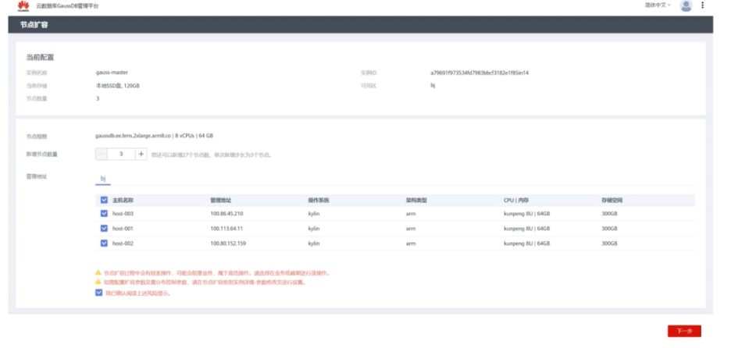
Task: Click the 云数据库GaussDB管理平台 title text
Action: pyautogui.click(x=68, y=6)
